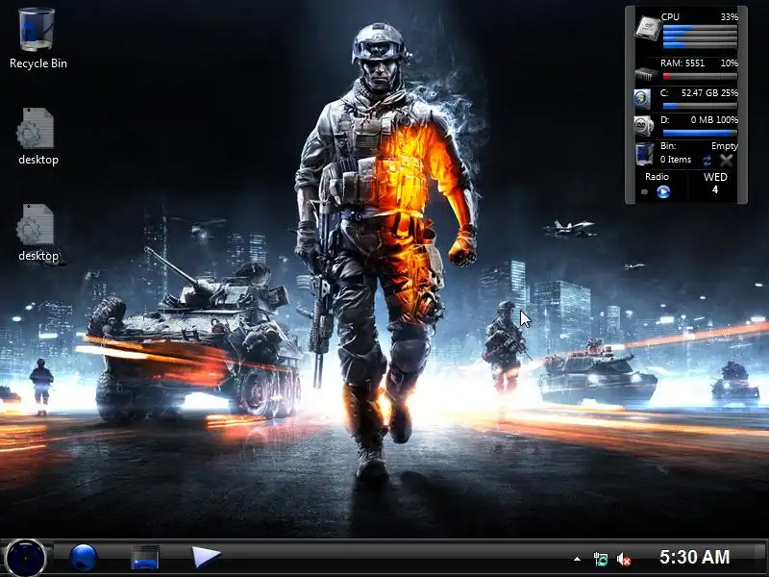This screenshot has width=769, height=577.
Task: Click the 0 MB 100% drive value
Action: pos(714,119)
